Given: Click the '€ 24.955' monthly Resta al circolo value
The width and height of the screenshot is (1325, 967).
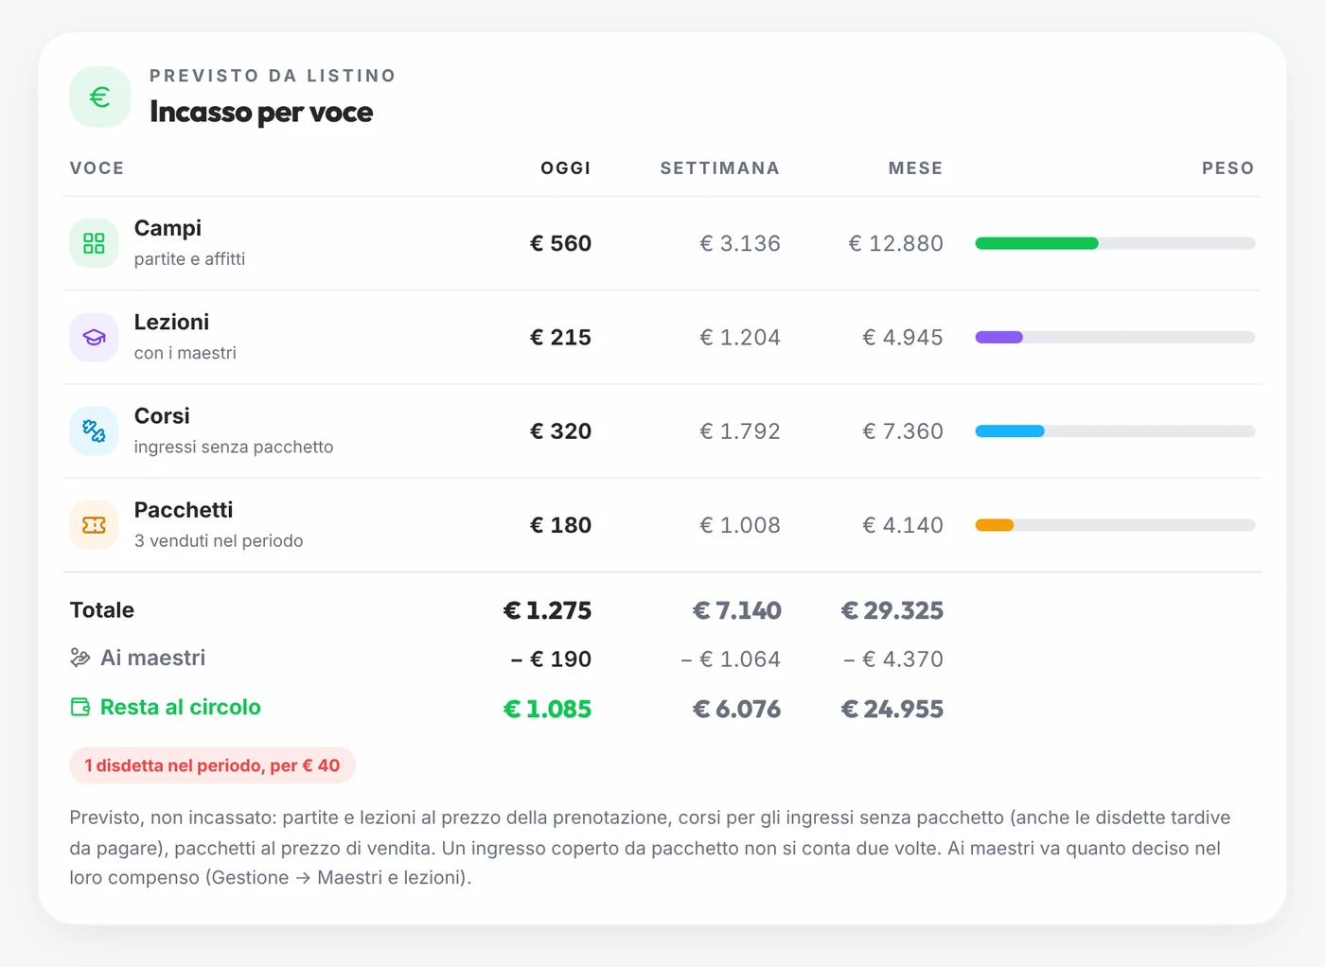Looking at the screenshot, I should [892, 709].
